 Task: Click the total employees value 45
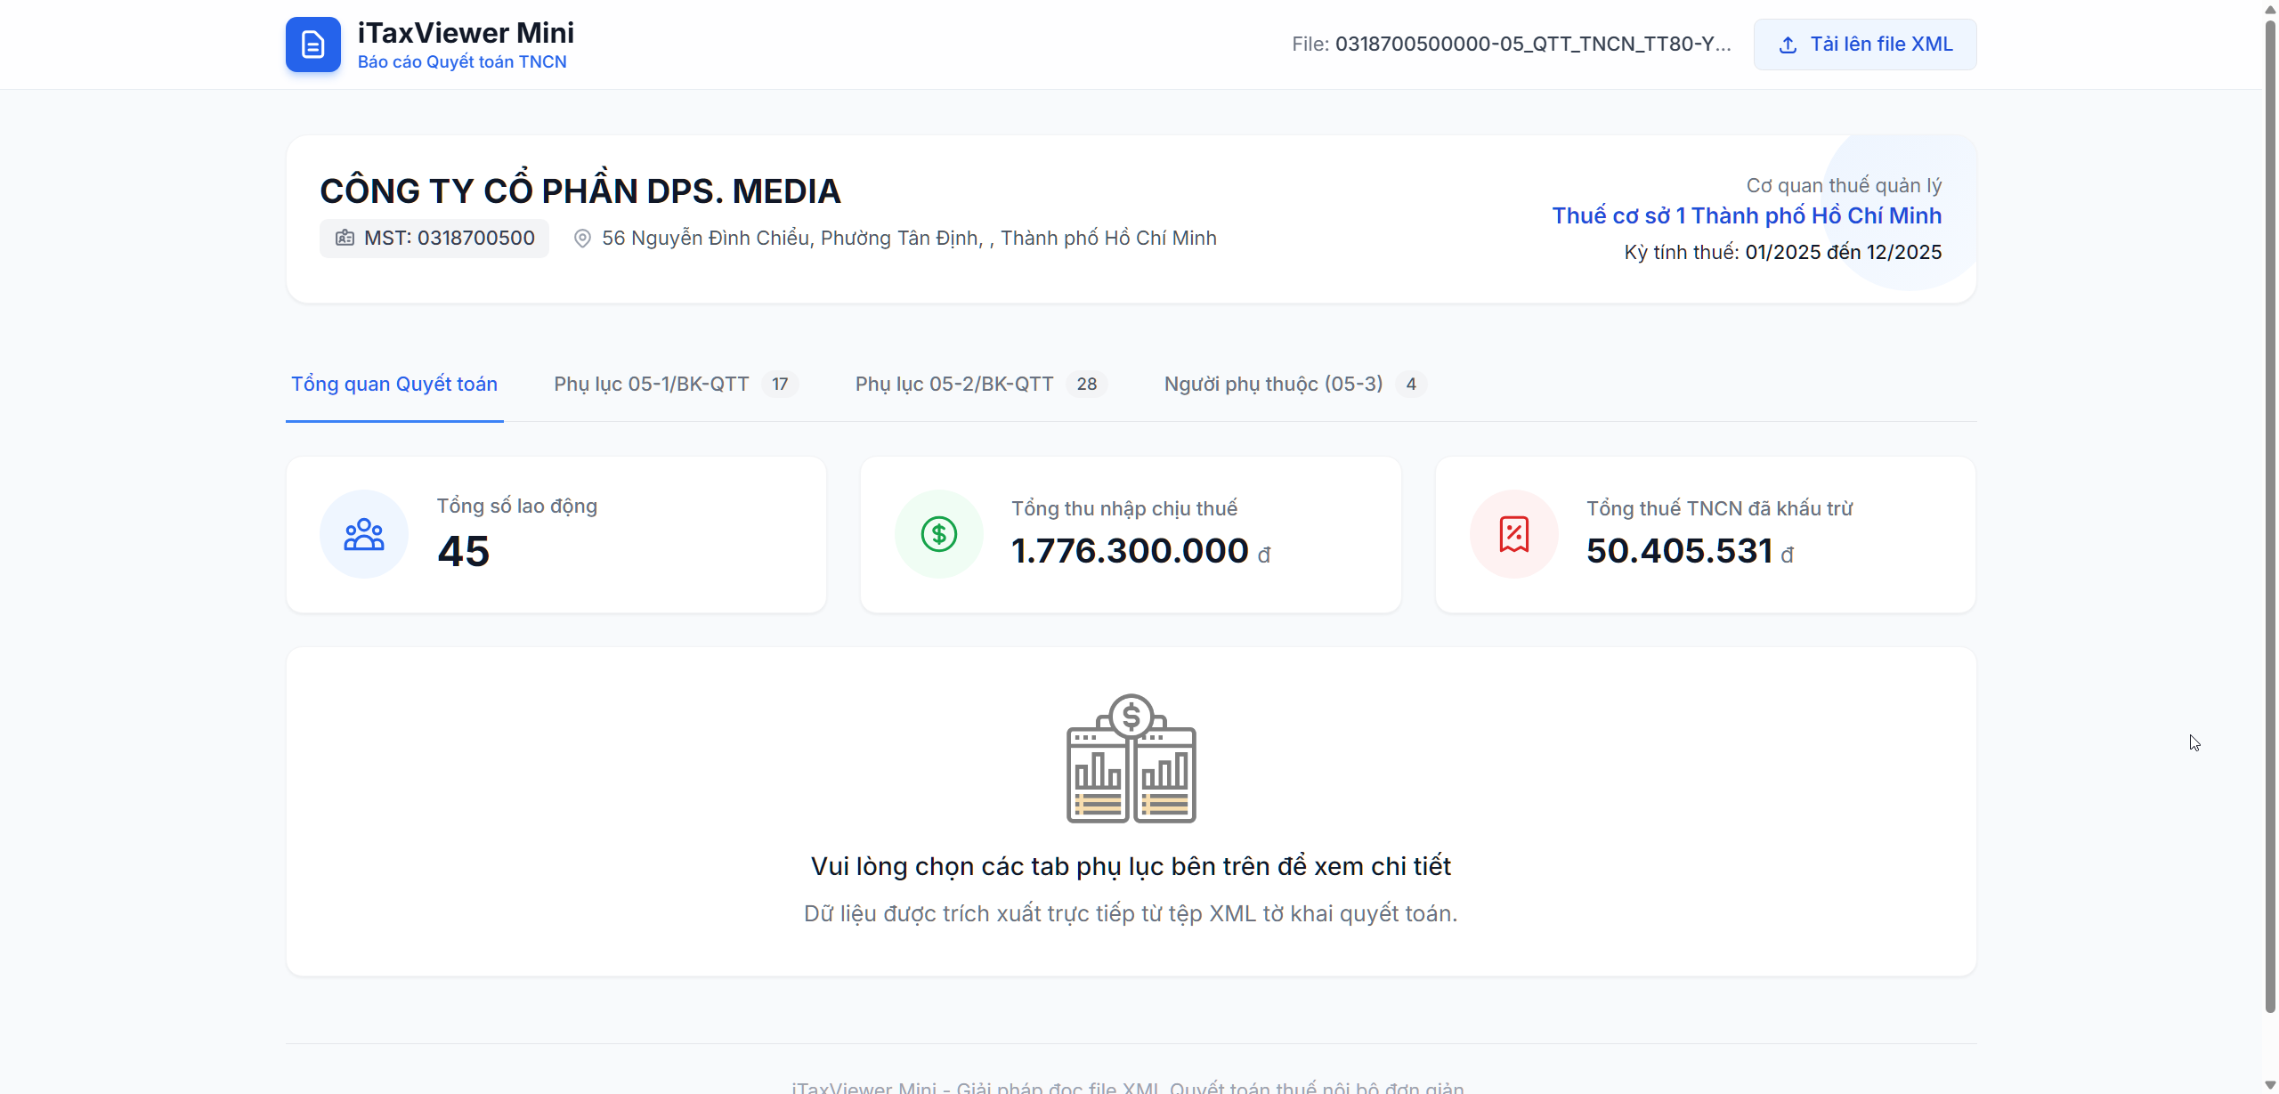[463, 551]
